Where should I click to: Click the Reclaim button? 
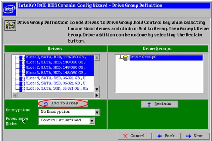pos(160,104)
